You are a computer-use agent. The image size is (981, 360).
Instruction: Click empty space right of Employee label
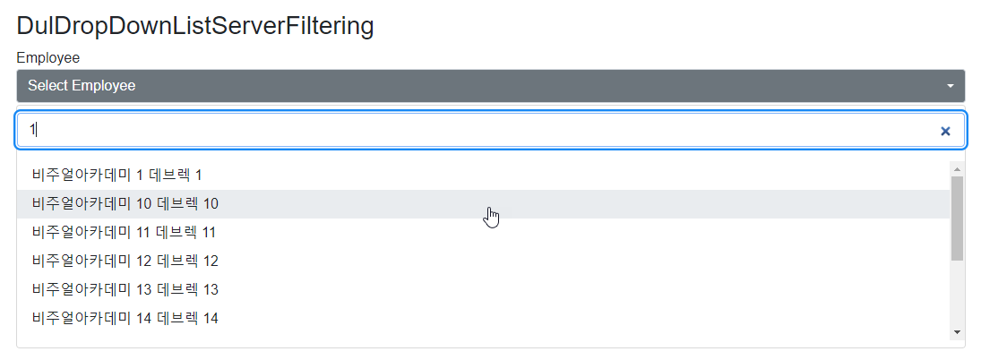pos(448,58)
